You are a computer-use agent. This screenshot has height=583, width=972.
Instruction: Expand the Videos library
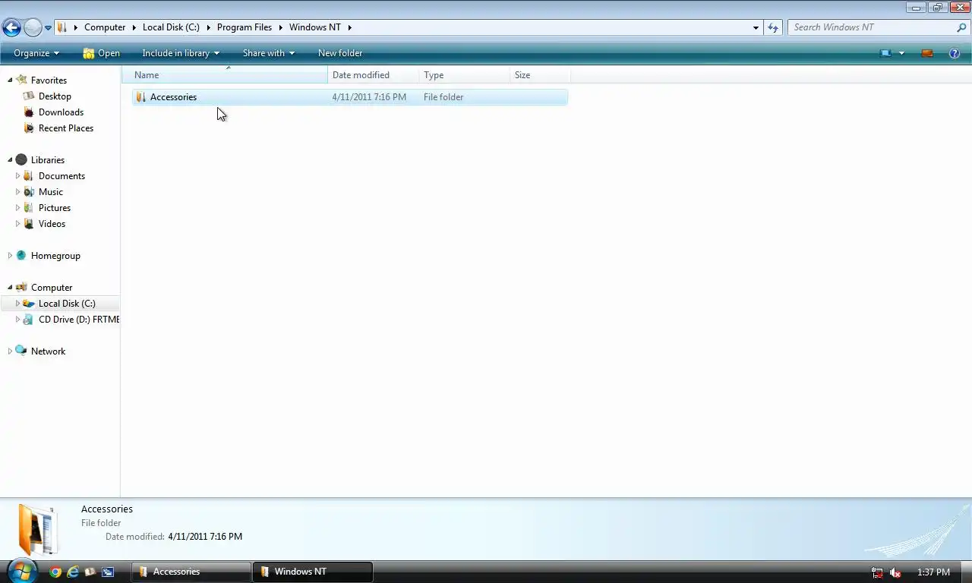point(17,224)
